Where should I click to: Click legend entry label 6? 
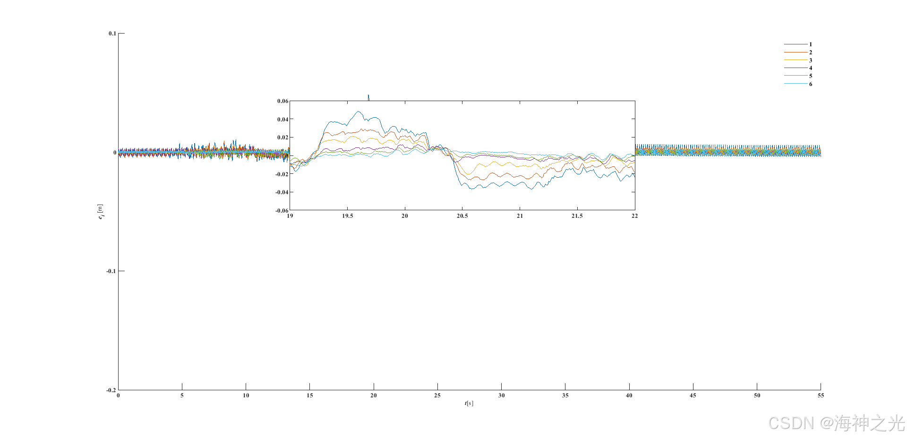coord(811,84)
